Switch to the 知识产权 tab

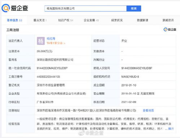[66, 20]
